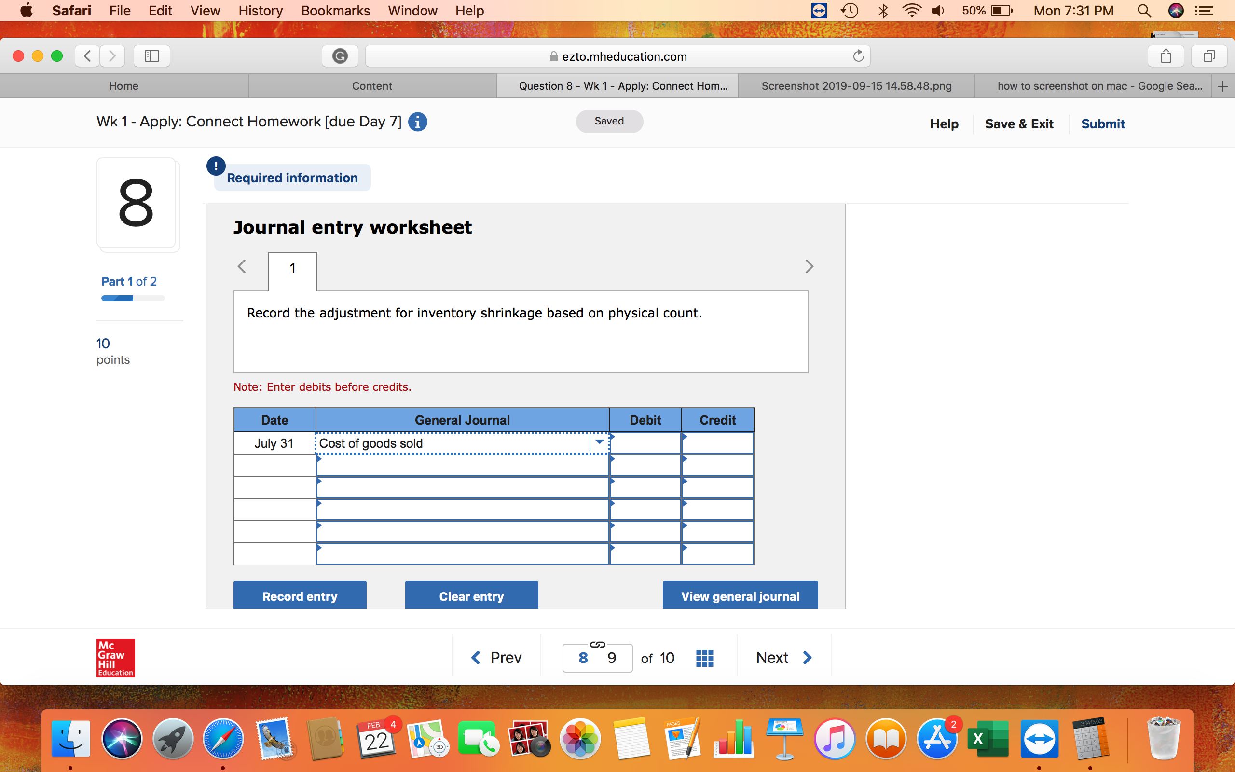This screenshot has height=772, width=1235.
Task: Click the linked-questions chain icon above page number
Action: (597, 644)
